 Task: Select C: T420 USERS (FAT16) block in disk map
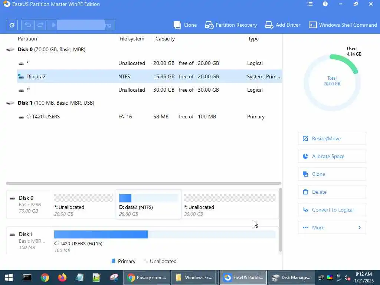coord(165,240)
